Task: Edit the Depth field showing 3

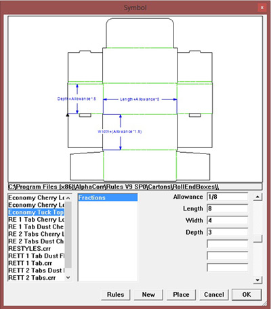Action: coord(228,232)
